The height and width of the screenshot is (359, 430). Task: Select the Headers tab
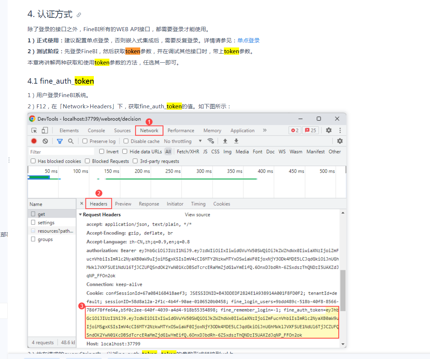pyautogui.click(x=99, y=204)
